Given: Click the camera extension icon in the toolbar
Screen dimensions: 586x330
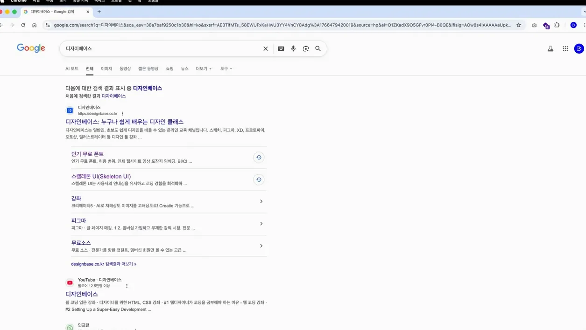Looking at the screenshot, I should pos(534,25).
